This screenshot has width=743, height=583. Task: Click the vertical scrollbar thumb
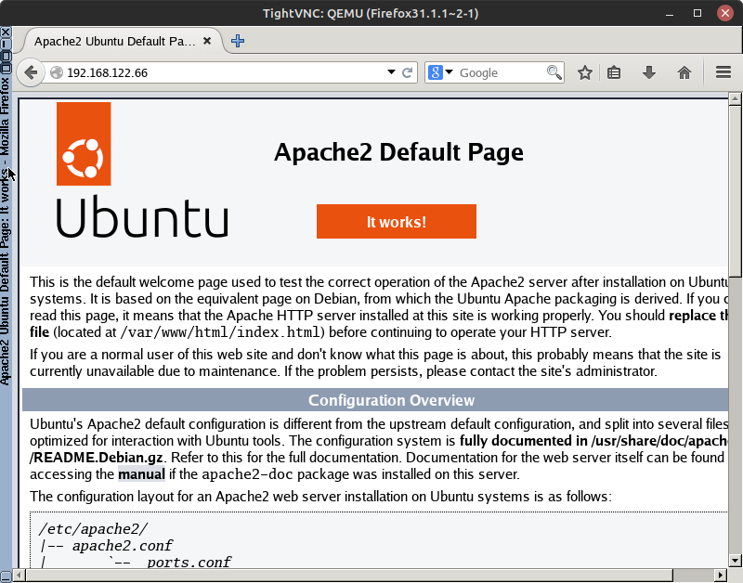735,192
